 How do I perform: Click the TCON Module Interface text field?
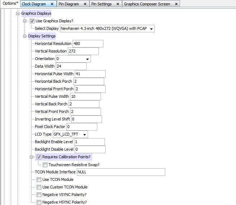(x=121, y=172)
